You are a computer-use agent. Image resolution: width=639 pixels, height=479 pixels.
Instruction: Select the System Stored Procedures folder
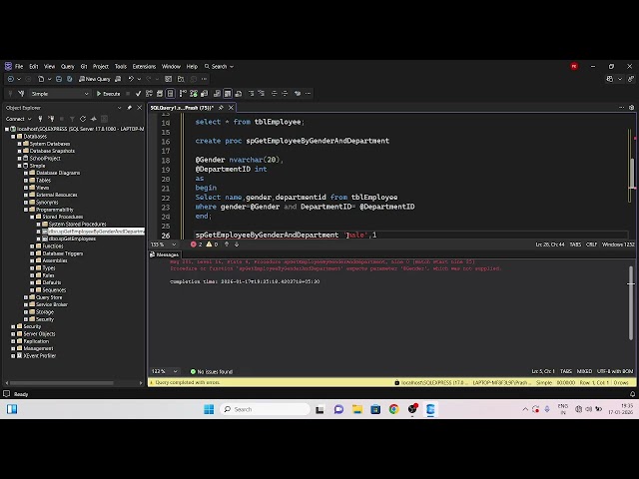coord(77,224)
